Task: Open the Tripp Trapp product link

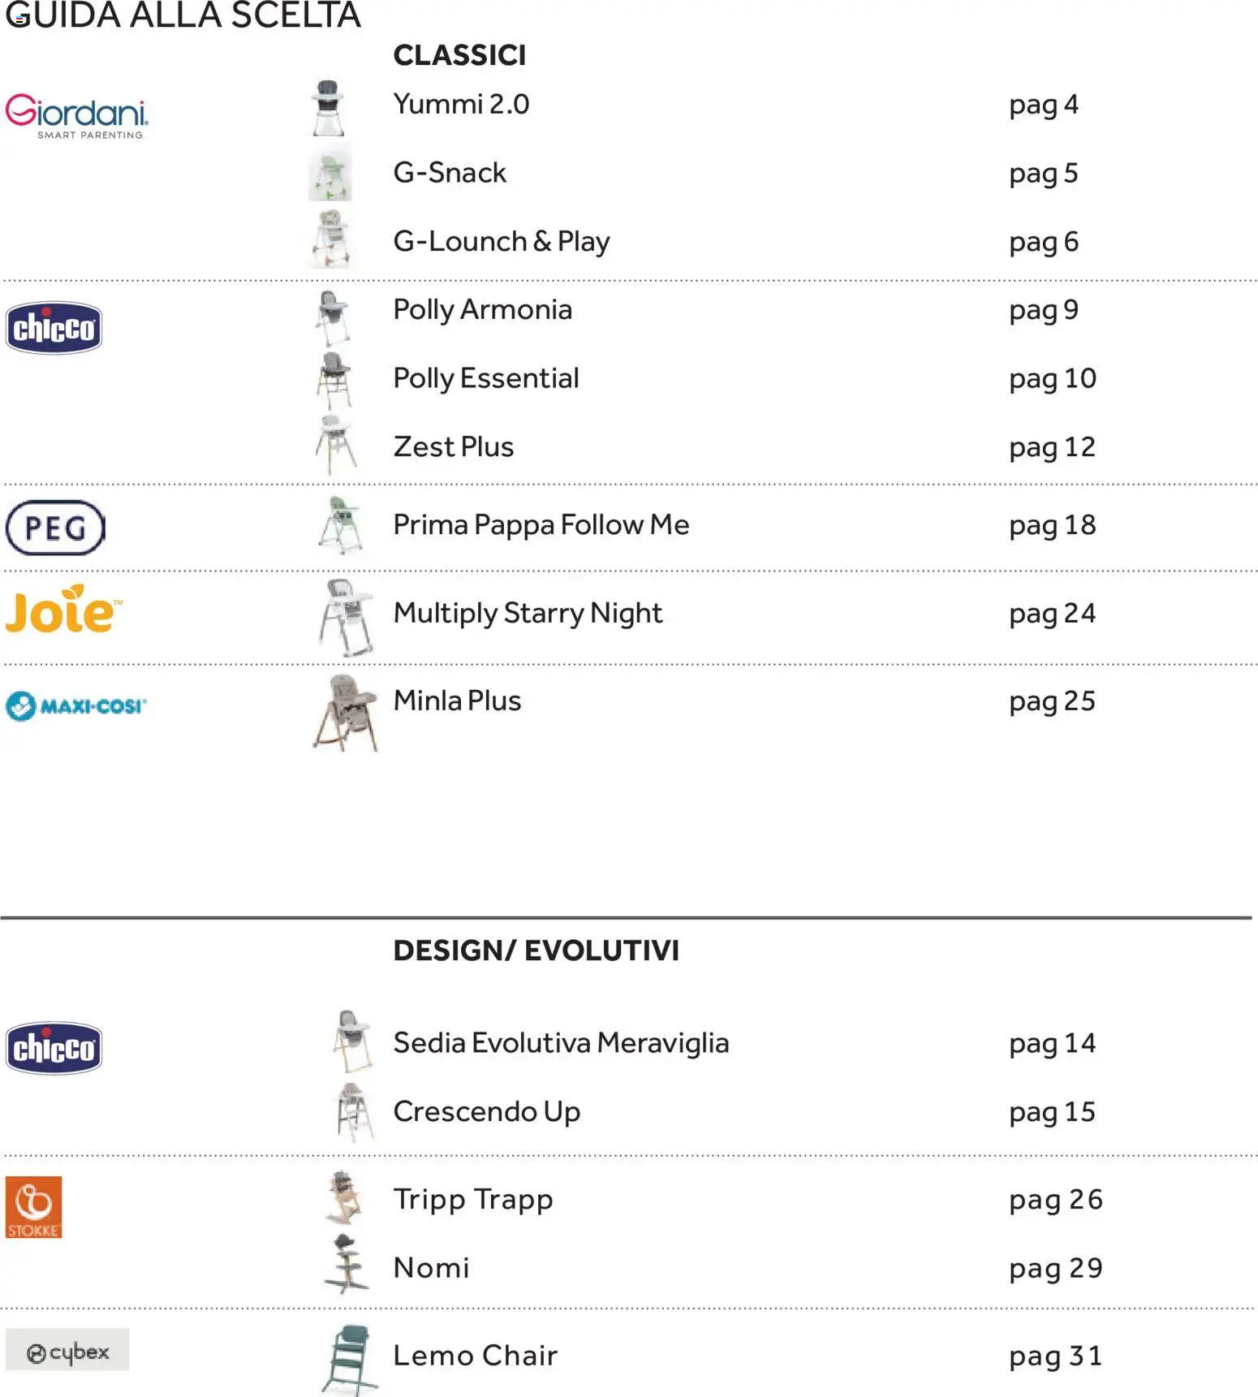Action: tap(472, 1200)
